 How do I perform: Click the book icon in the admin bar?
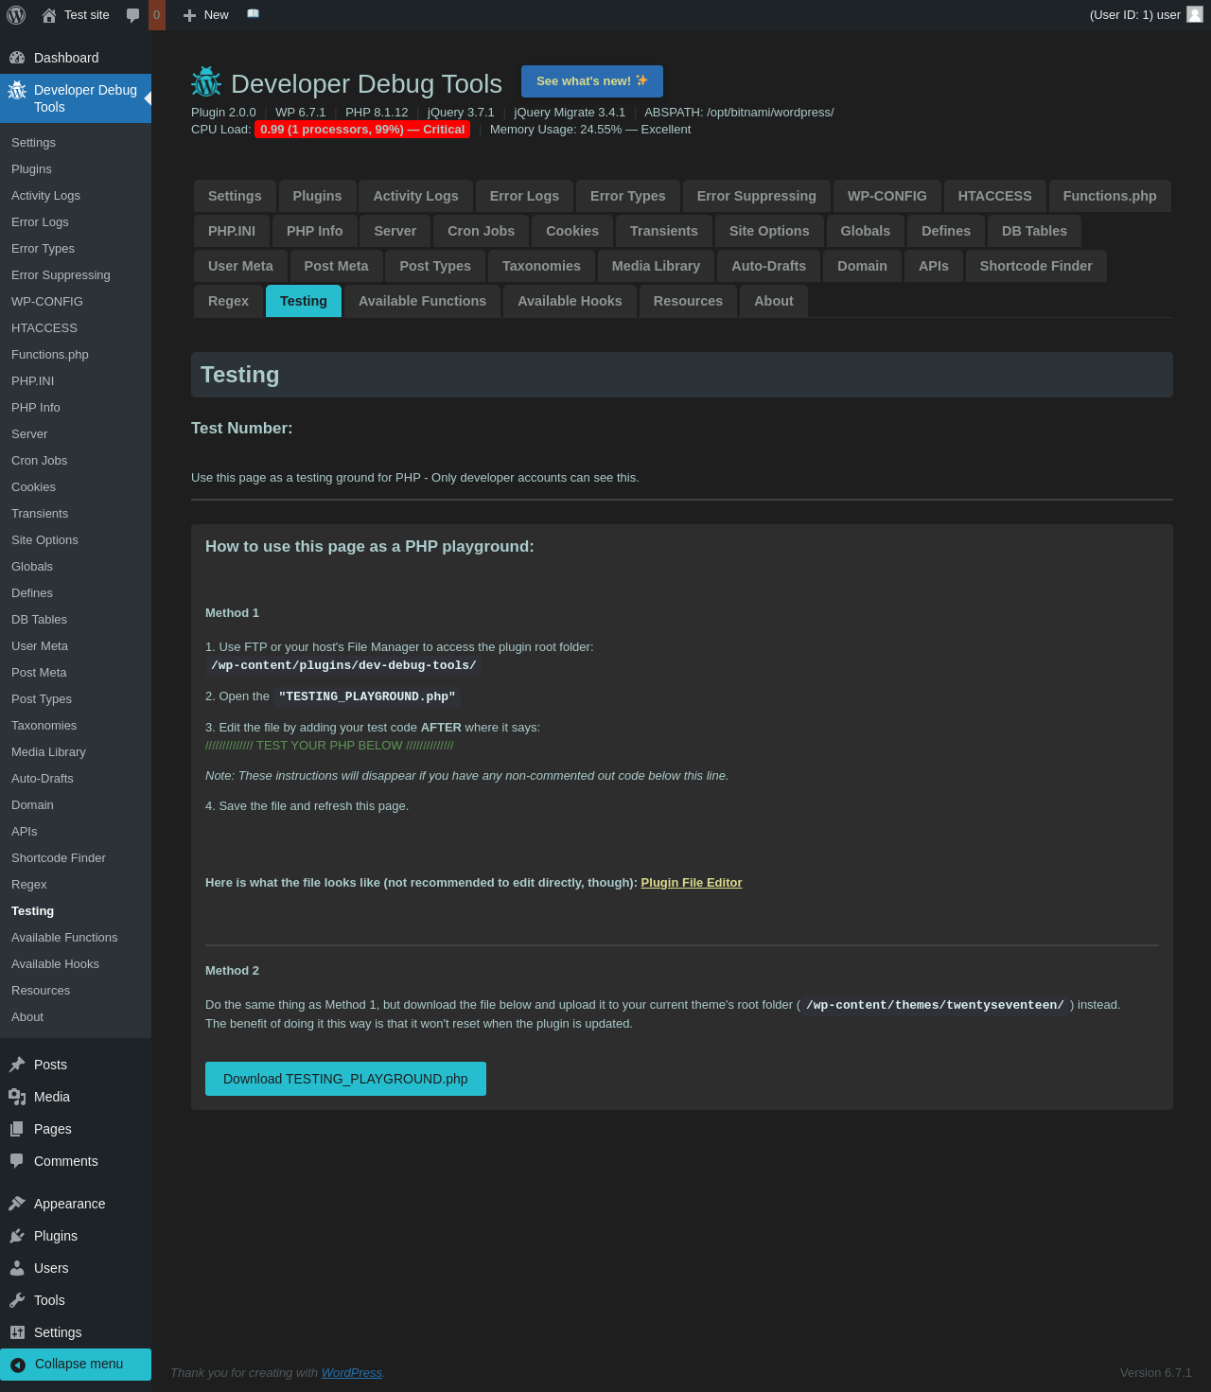click(x=253, y=14)
